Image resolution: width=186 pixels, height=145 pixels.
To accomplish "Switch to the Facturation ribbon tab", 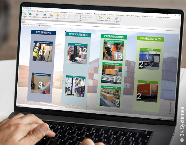I will click(120, 15).
